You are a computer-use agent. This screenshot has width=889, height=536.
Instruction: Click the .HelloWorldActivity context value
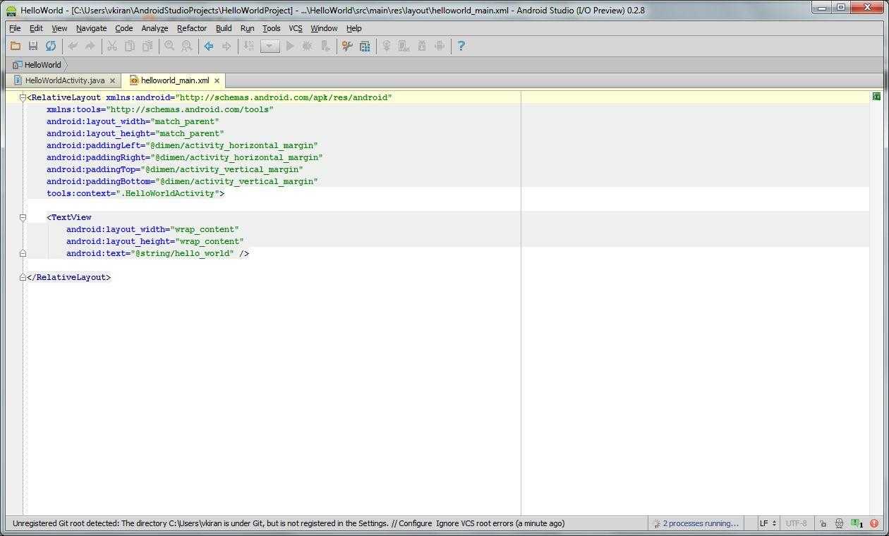click(167, 193)
